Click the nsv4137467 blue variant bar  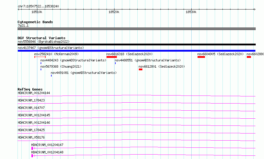click(x=136, y=51)
